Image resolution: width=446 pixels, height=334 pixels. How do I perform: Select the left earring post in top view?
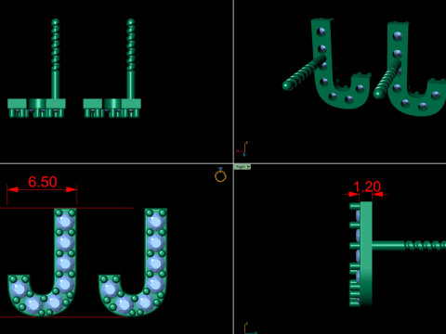point(55,58)
